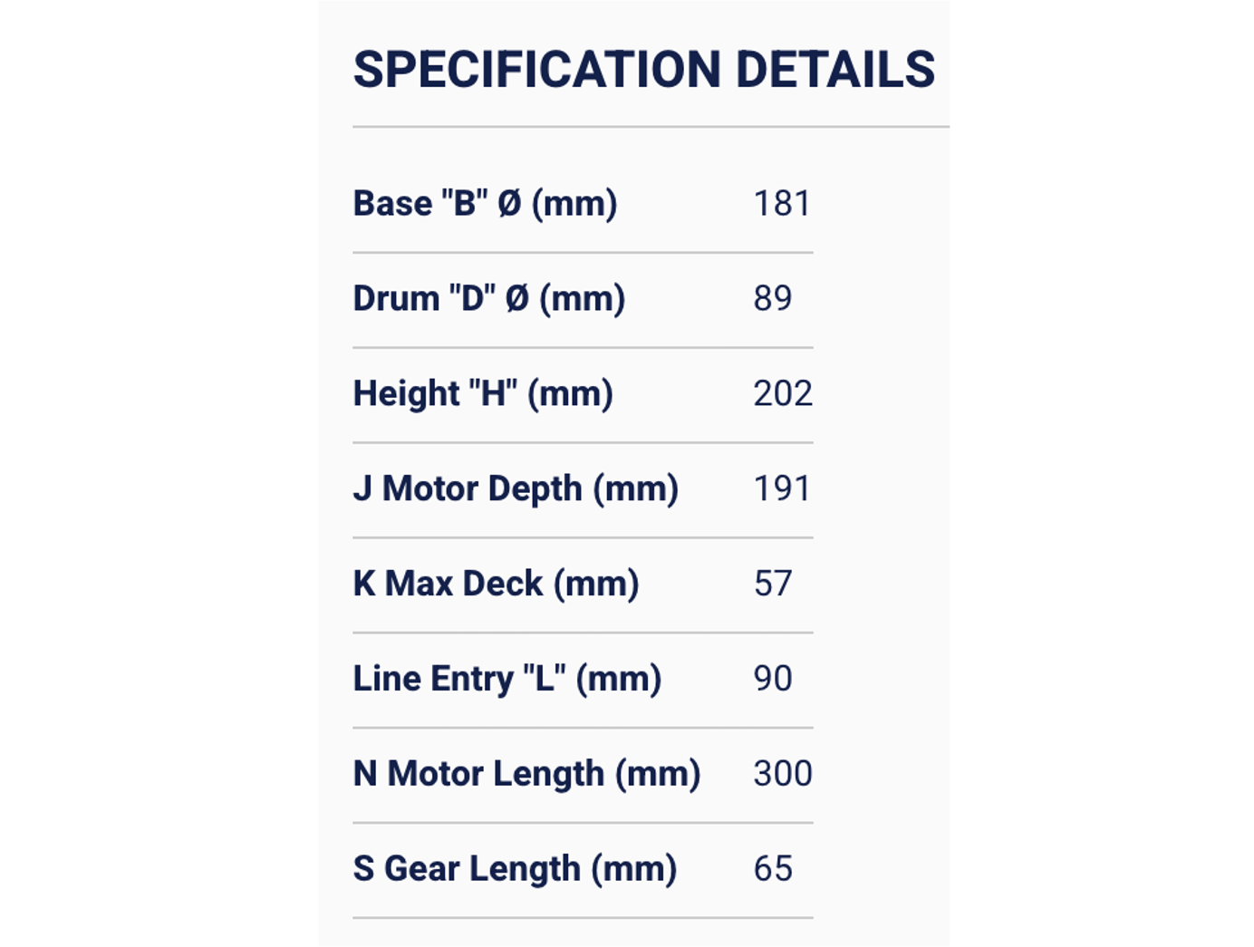
Task: Select the Line Entry "L" (mm) label
Action: click(507, 680)
